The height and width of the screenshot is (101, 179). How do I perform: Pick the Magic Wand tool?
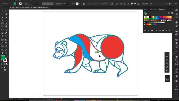[x=3, y=14]
